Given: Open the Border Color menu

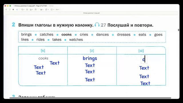Looking at the screenshot, I should [x=47, y=9].
